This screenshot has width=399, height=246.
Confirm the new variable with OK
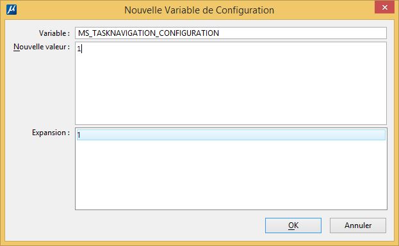coord(293,225)
